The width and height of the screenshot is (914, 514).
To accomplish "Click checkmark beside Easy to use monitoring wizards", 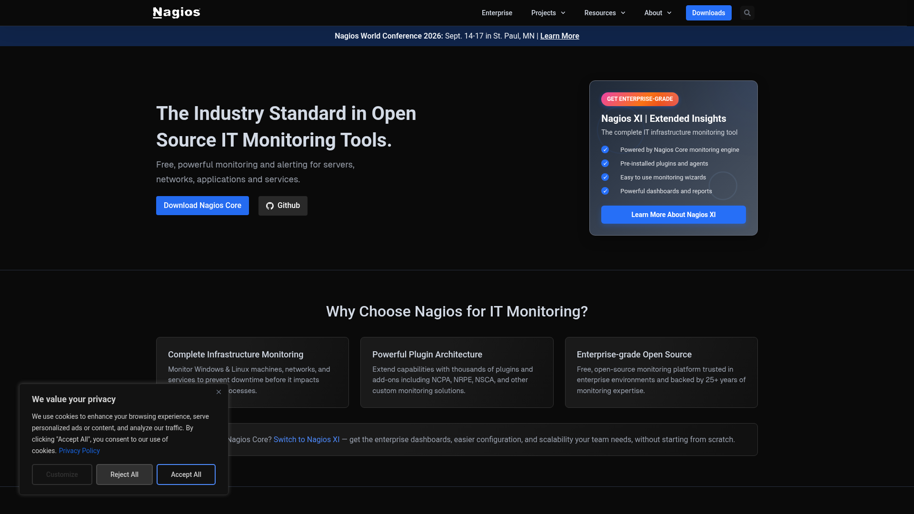I will coord(605,177).
